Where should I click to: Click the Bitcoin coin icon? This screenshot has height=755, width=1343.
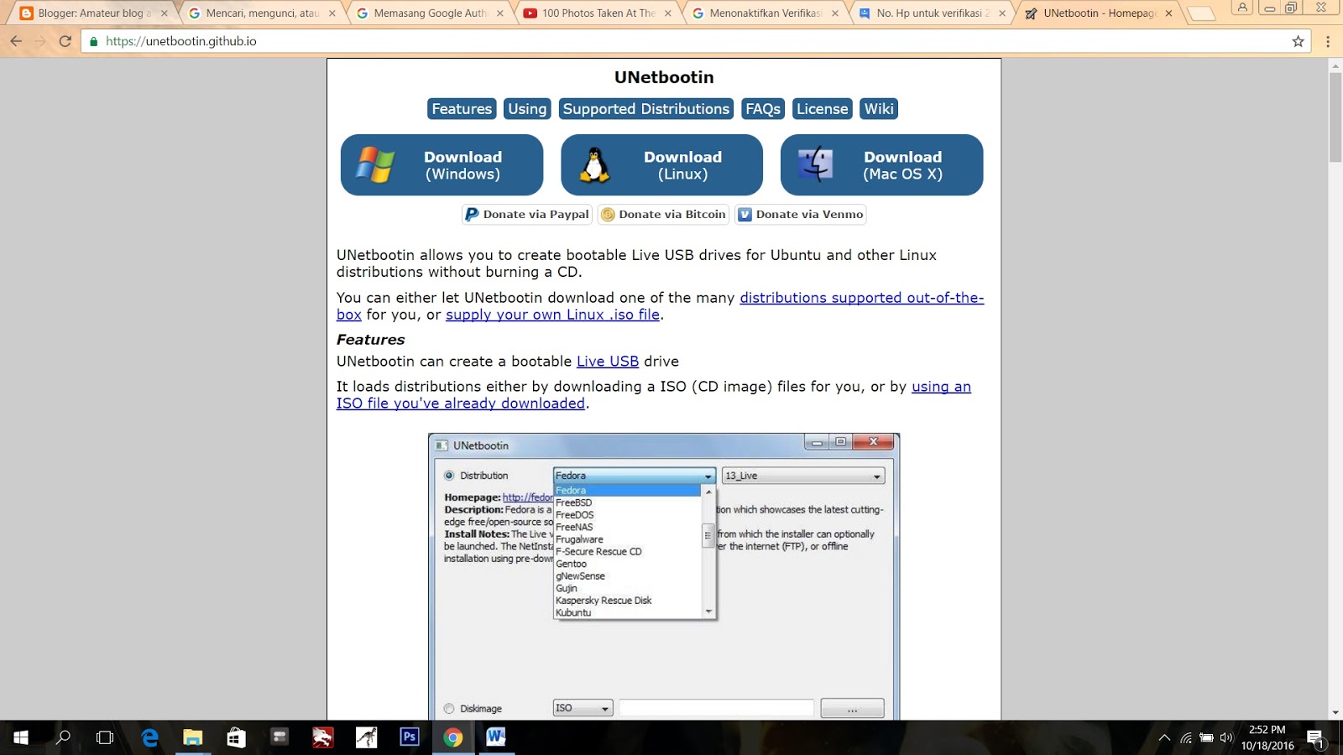[x=608, y=215]
